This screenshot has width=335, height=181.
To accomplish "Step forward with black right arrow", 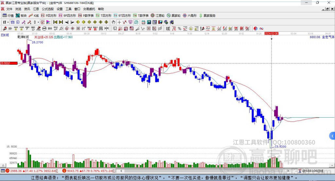I will coord(72,22).
